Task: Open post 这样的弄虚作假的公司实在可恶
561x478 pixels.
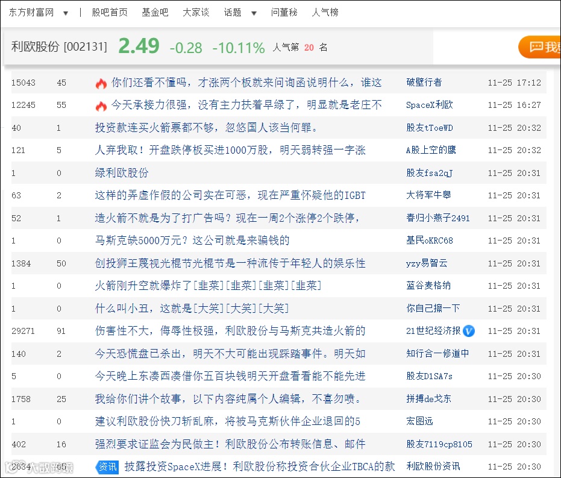Action: (230, 195)
